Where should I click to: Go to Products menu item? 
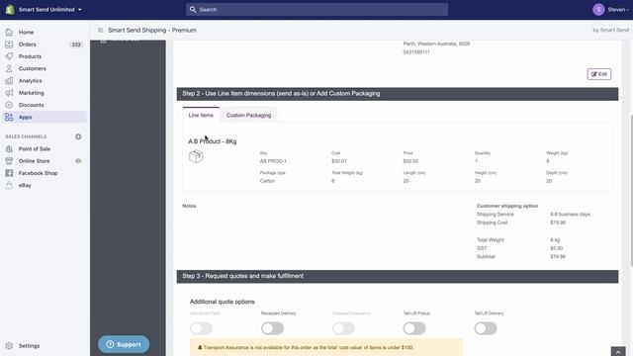(30, 56)
